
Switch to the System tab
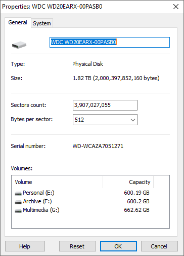click(x=42, y=23)
